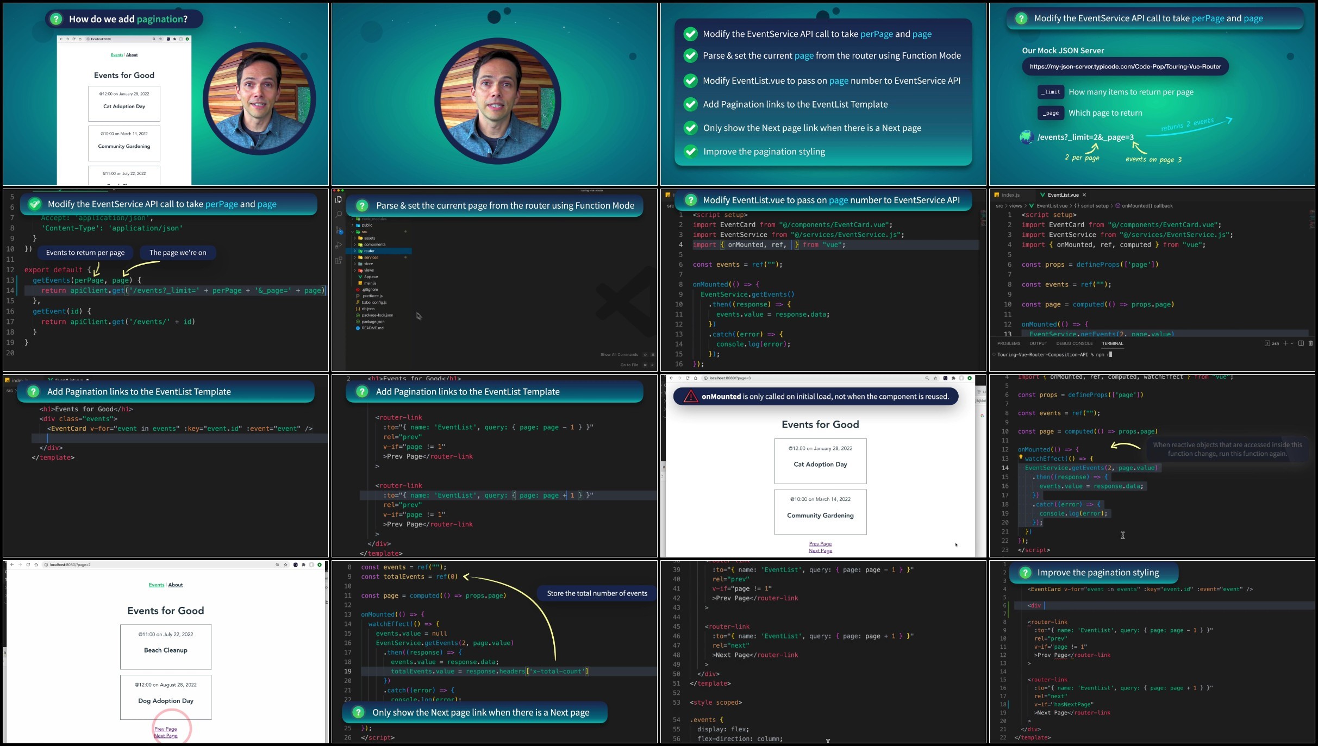Click the zsh shell icon in terminal panel
The width and height of the screenshot is (1318, 746).
point(1267,343)
